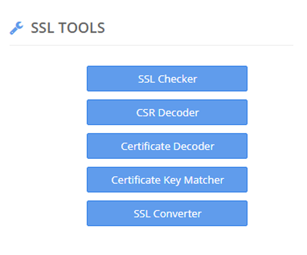Click the first blue button under the heading
307x255 pixels.
click(x=167, y=79)
